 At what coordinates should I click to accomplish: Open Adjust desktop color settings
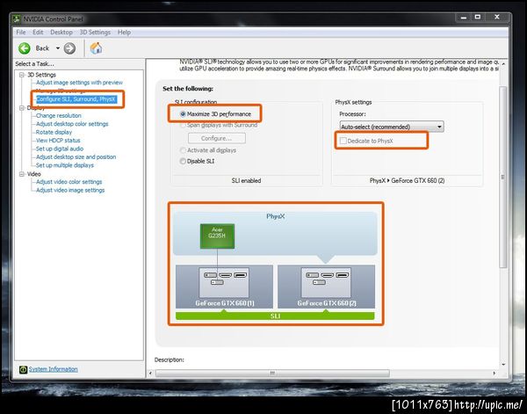point(72,124)
